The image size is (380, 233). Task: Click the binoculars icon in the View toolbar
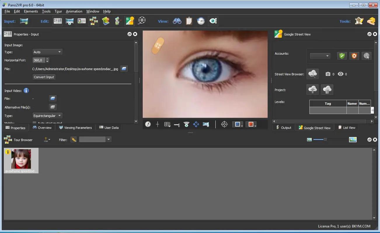coord(177,21)
